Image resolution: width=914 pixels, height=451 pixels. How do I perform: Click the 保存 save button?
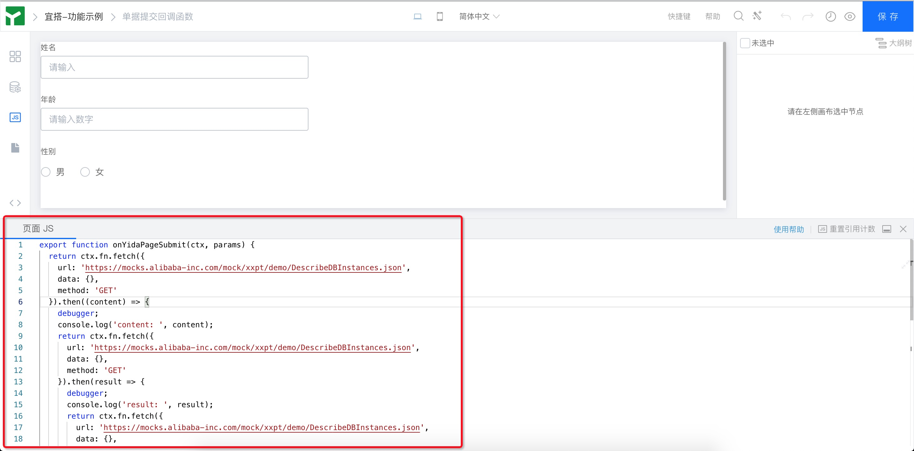tap(888, 16)
